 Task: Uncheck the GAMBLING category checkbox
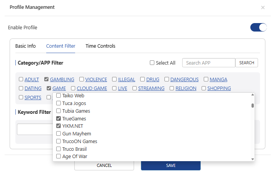pos(47,80)
